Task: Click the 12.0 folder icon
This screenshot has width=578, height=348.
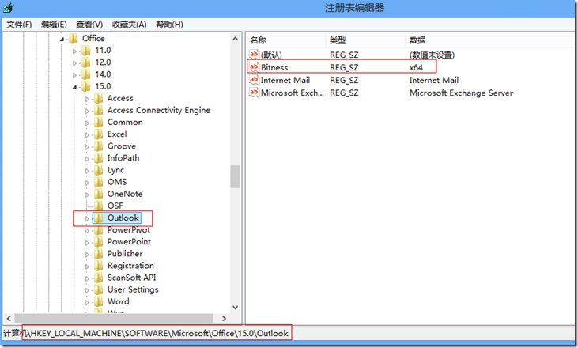Action: [x=85, y=62]
